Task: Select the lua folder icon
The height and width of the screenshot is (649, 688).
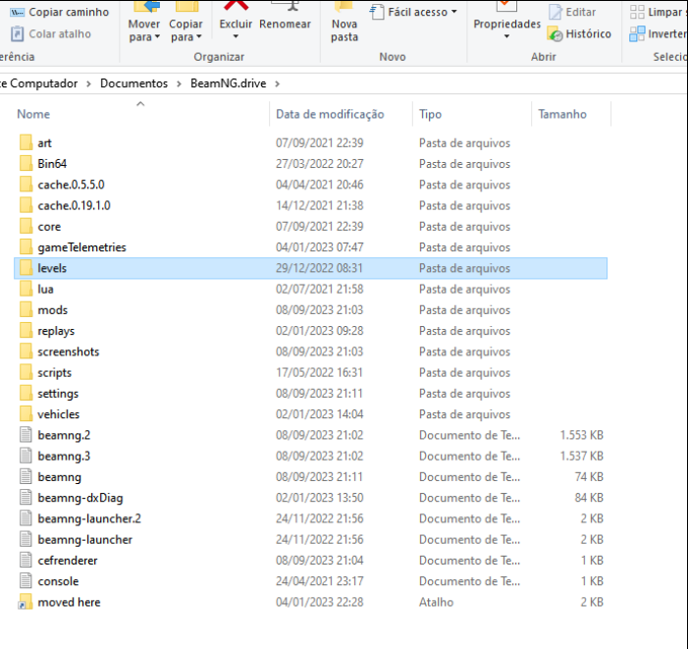Action: coord(26,289)
